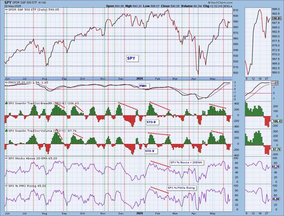Select the Low 586.07 value in the header

[x=151, y=6]
